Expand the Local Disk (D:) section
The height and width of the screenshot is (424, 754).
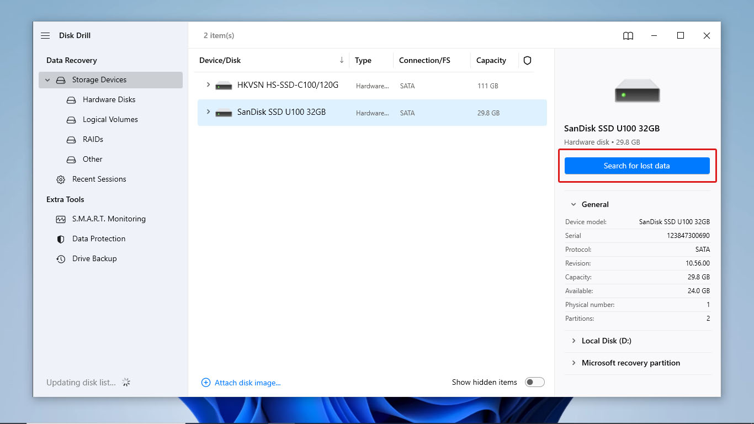coord(574,341)
